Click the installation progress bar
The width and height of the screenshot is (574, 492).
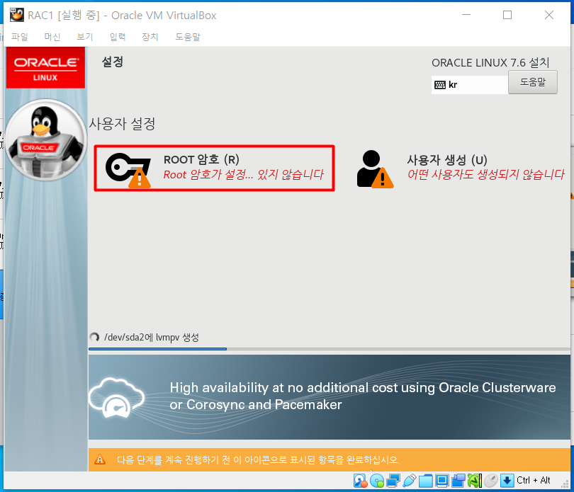coord(329,349)
